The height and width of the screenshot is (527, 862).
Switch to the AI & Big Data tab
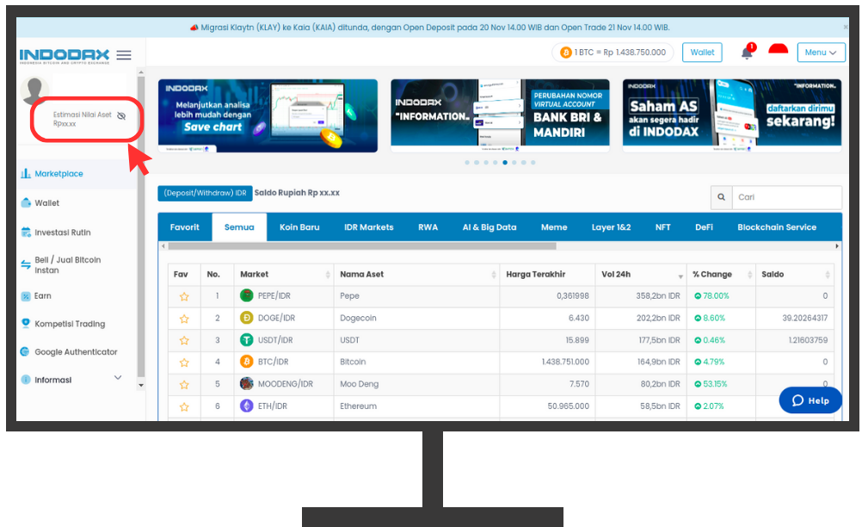(x=489, y=227)
